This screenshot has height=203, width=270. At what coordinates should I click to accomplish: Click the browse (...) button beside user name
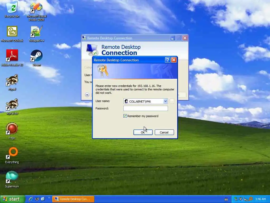(172, 101)
